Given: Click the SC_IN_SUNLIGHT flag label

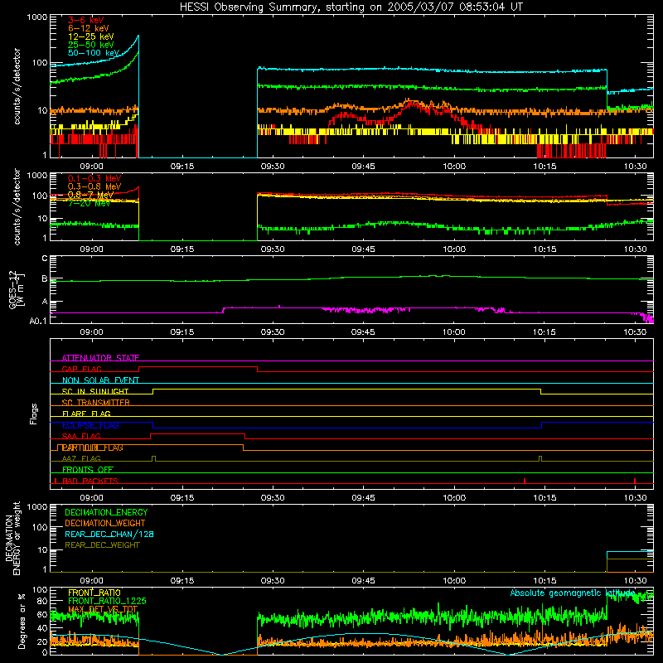Looking at the screenshot, I should pyautogui.click(x=95, y=391).
